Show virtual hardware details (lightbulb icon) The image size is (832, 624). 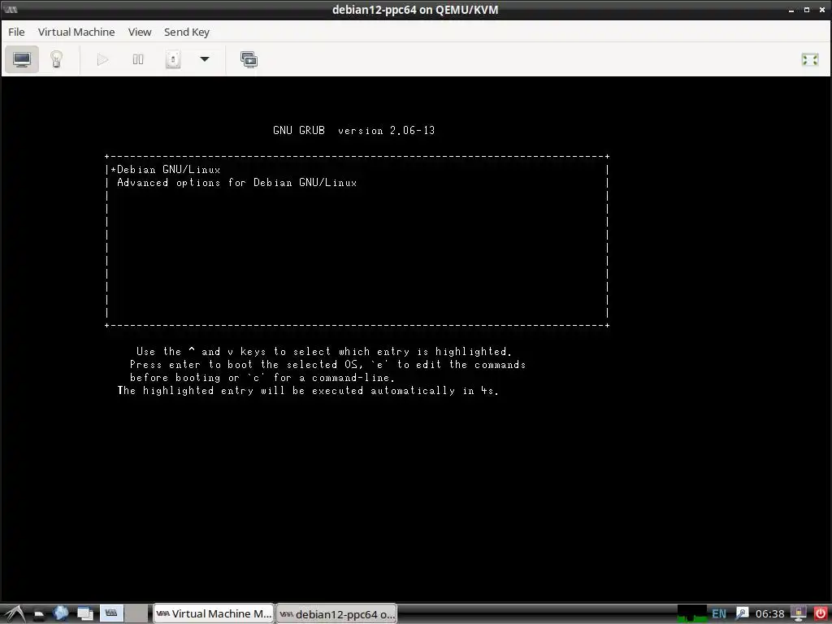pos(56,59)
